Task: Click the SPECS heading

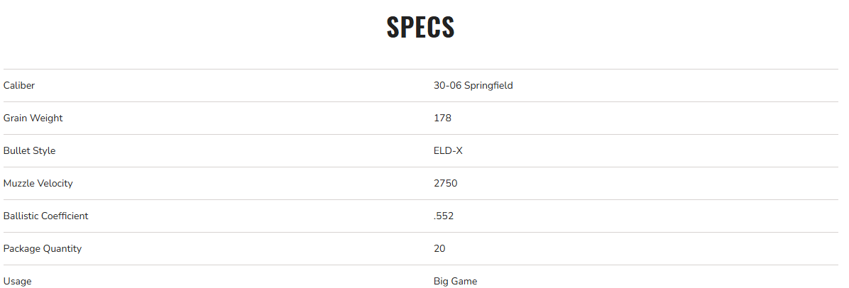Action: [x=420, y=27]
